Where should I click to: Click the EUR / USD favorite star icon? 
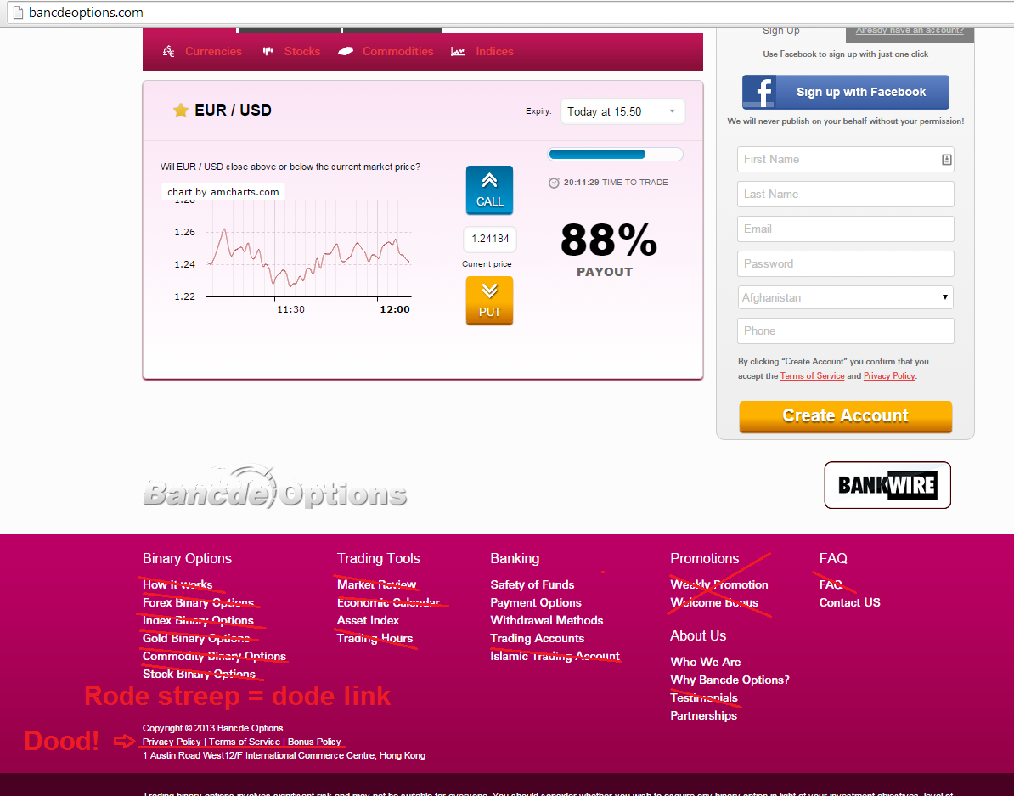(x=180, y=110)
